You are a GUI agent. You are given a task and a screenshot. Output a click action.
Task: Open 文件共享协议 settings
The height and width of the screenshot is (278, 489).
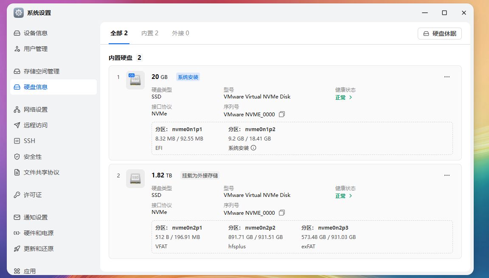(x=41, y=172)
